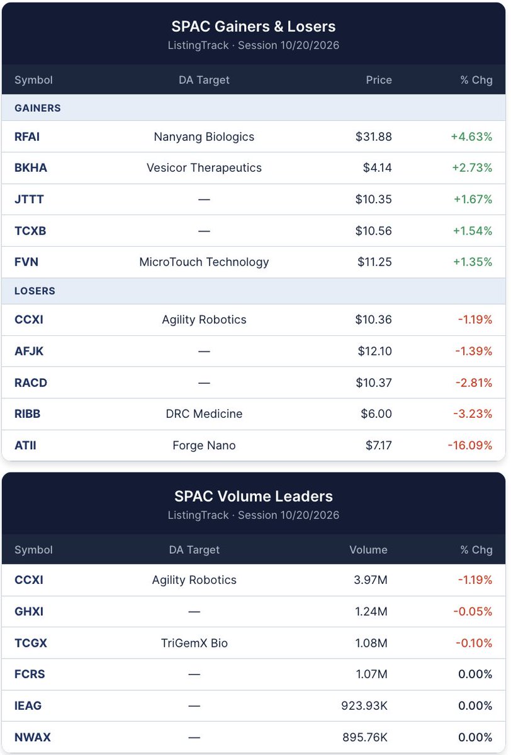Select the 1.07M volume value
This screenshot has width=511, height=755.
tap(371, 674)
